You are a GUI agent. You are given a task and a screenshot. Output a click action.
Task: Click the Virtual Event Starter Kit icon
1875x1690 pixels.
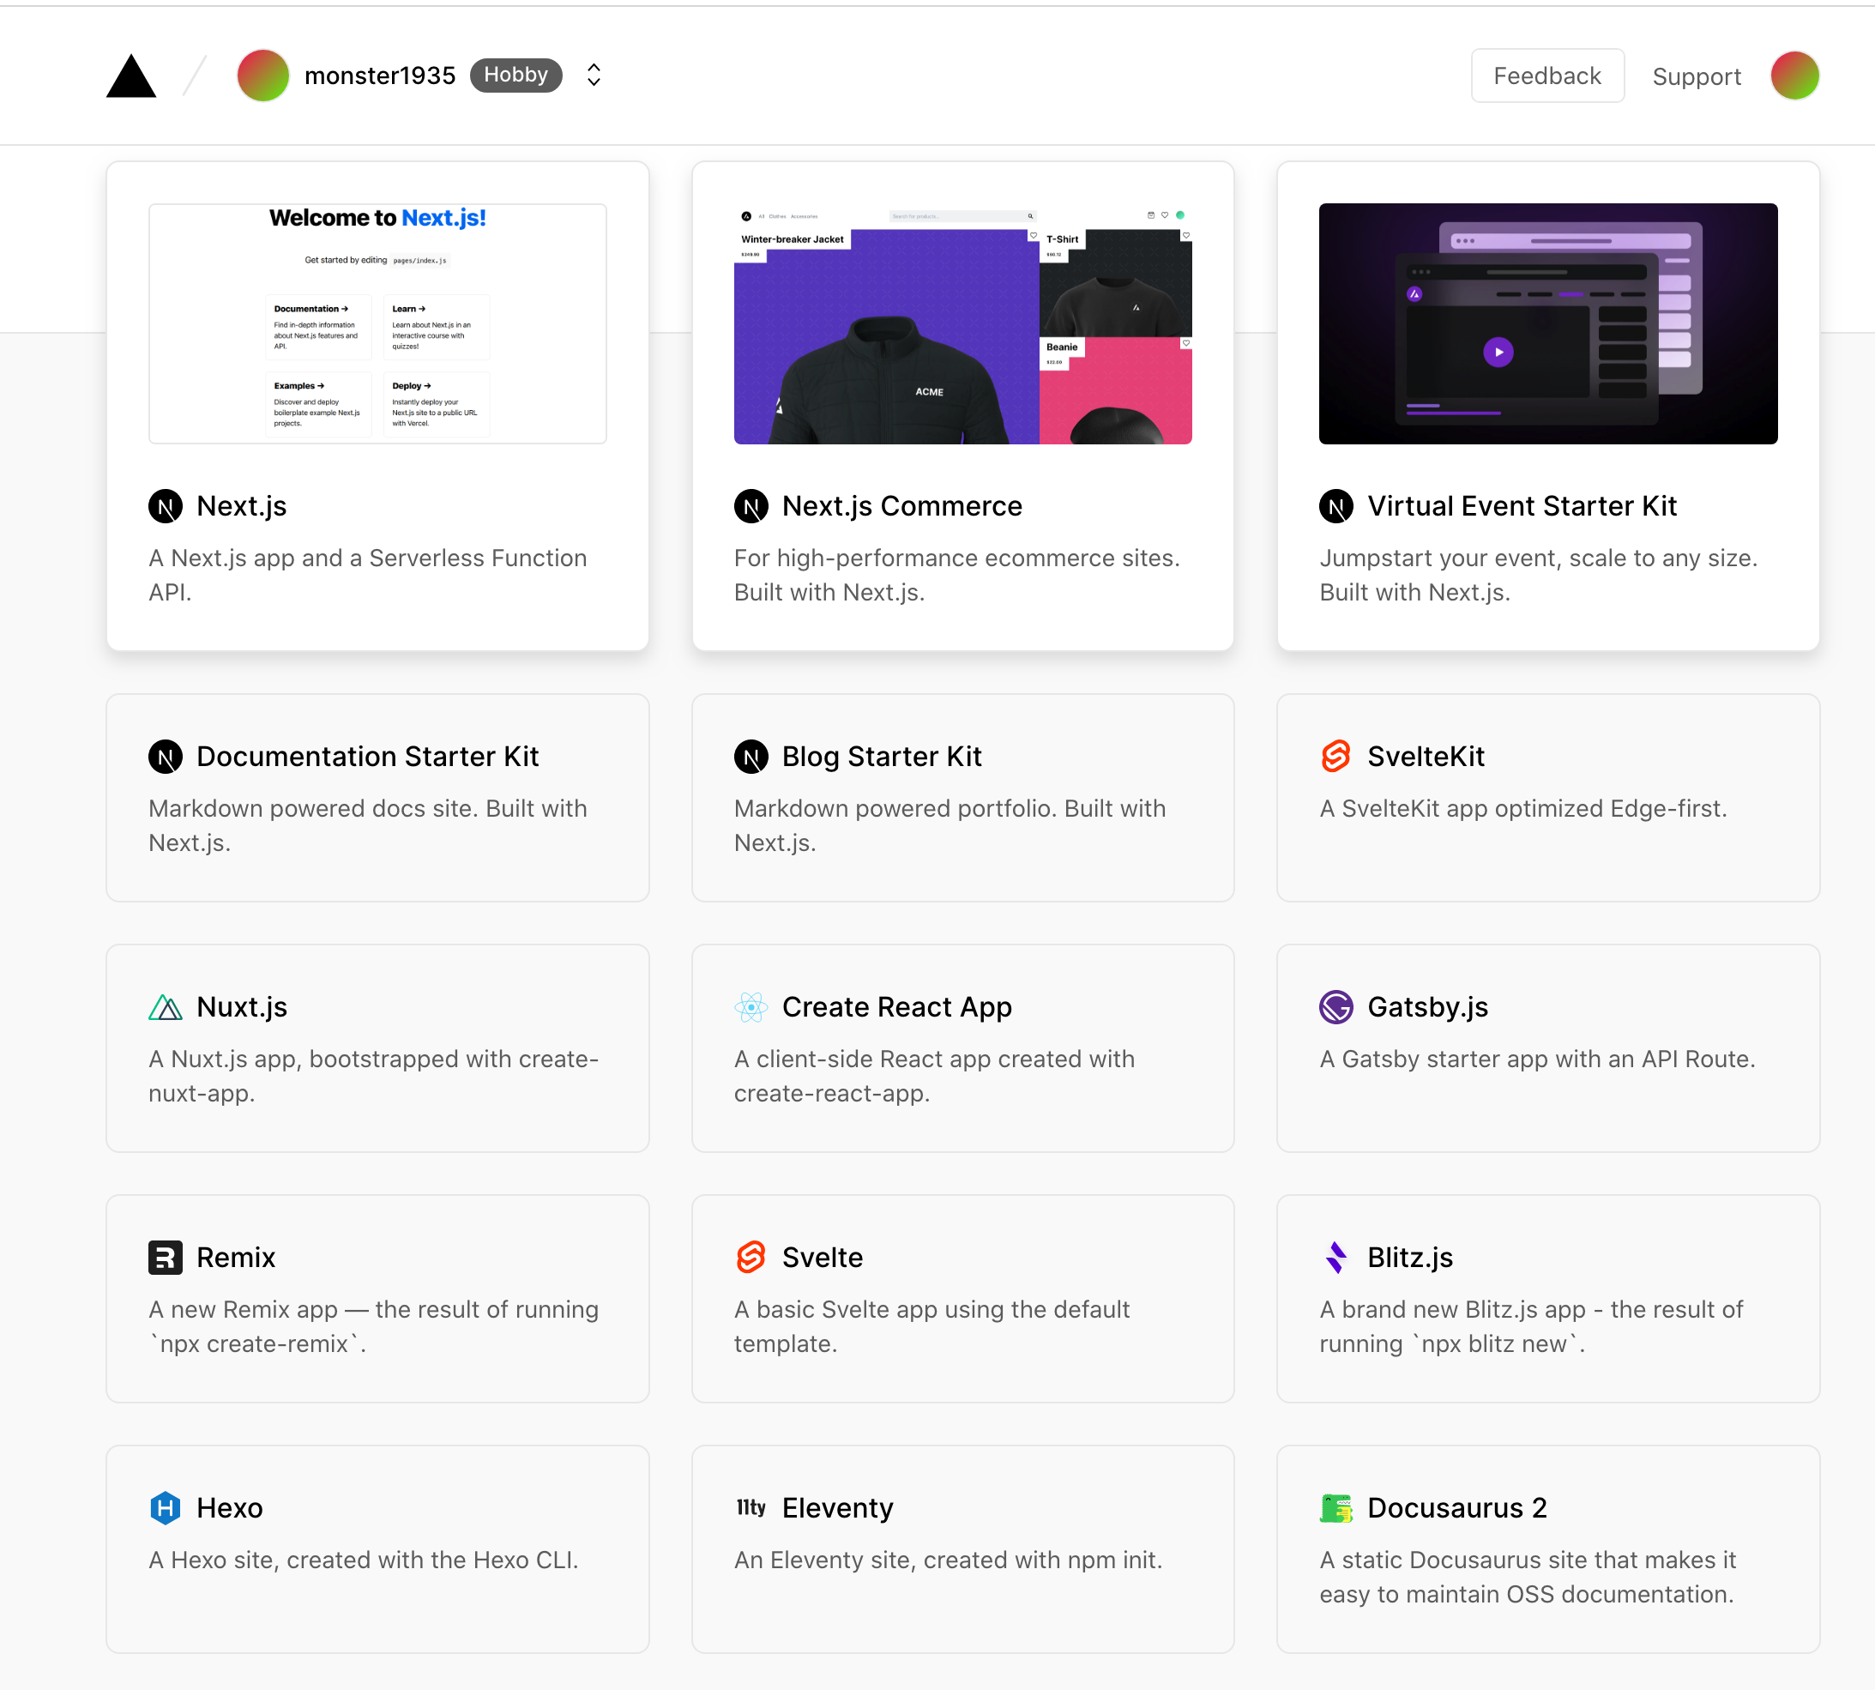[x=1336, y=506]
